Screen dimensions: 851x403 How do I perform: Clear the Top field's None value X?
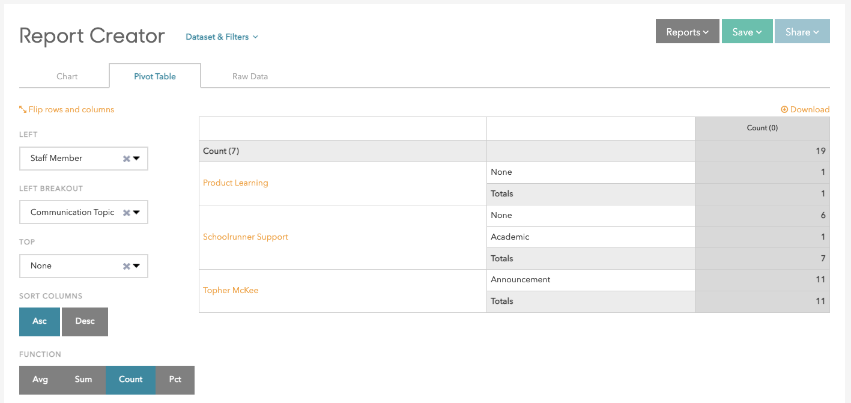[x=126, y=266]
